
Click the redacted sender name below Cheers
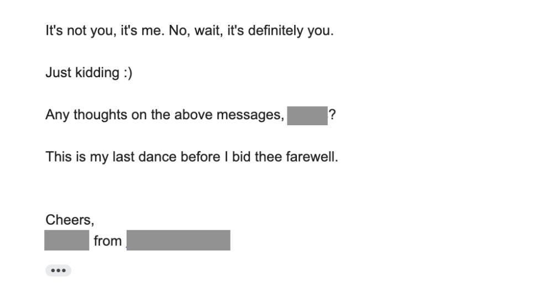[67, 241]
